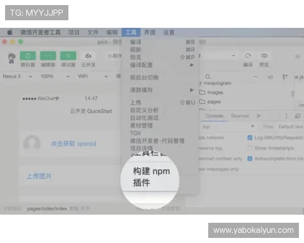Open the top context dropdown
Screen dimensions: 304x243
(229, 127)
